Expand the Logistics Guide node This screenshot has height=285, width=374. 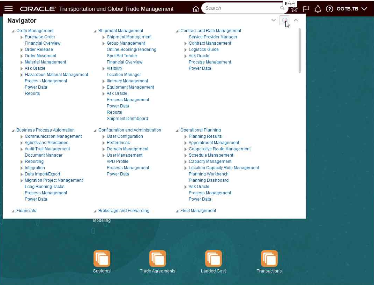click(186, 50)
